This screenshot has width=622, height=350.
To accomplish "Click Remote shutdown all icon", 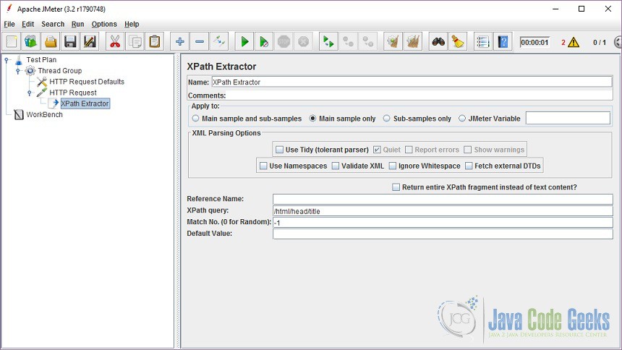I will click(368, 42).
